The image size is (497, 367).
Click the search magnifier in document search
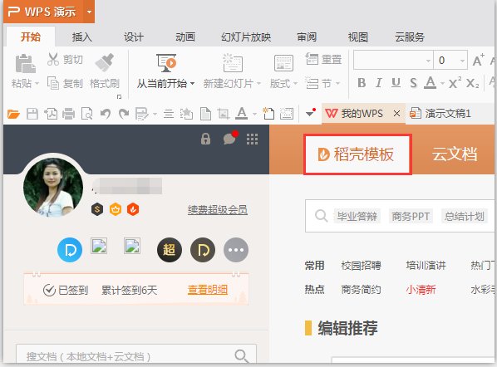click(242, 356)
